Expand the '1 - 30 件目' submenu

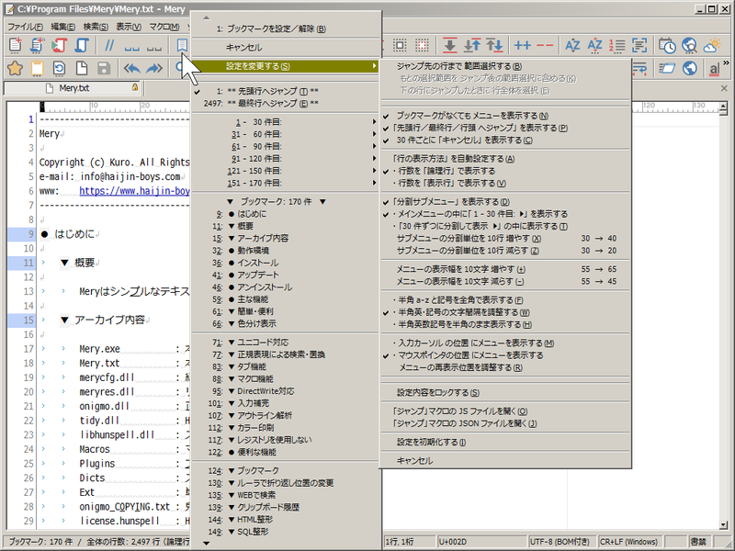tap(286, 122)
